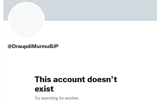Click the 'This account doesn't exist' heading

click(x=76, y=84)
